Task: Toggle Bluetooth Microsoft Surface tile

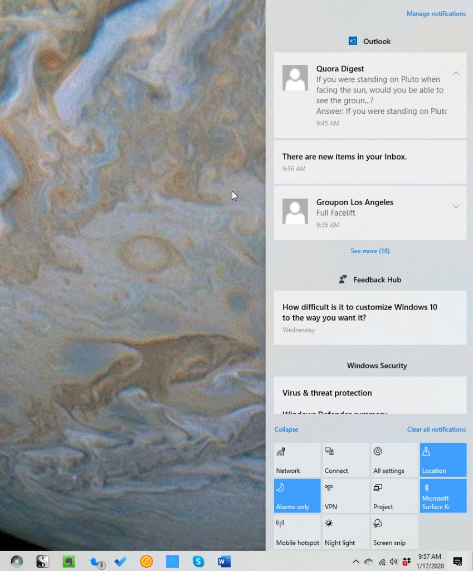Action: (x=443, y=496)
